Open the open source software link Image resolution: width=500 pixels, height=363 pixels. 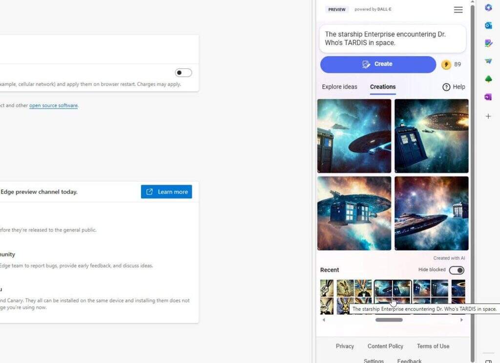[53, 105]
